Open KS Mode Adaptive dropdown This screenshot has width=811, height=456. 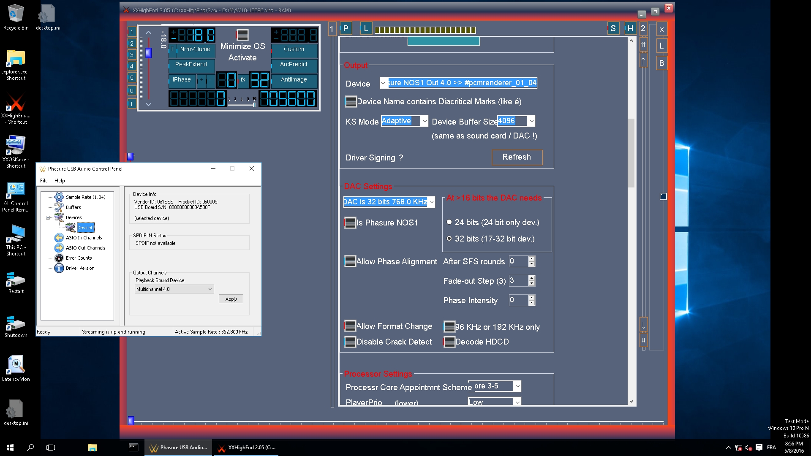pos(425,122)
